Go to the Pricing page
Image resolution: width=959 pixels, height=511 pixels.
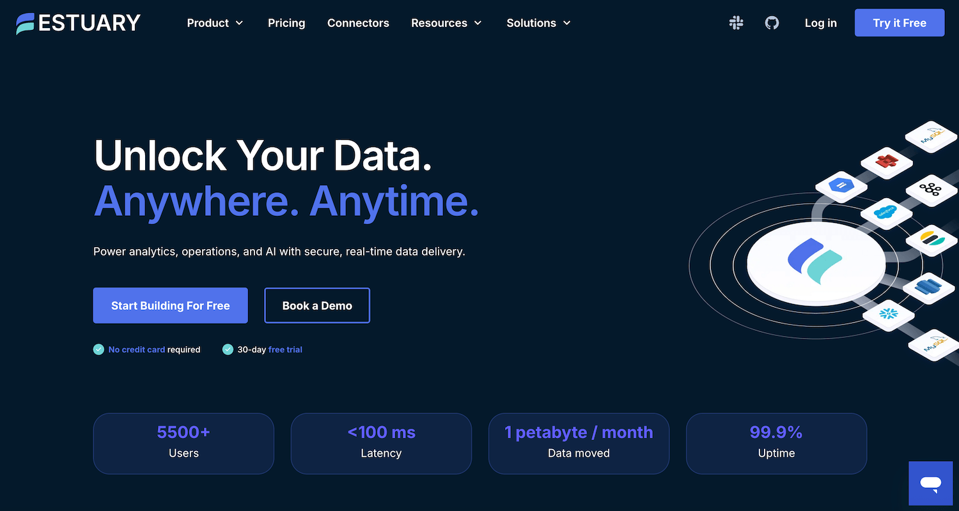(286, 23)
